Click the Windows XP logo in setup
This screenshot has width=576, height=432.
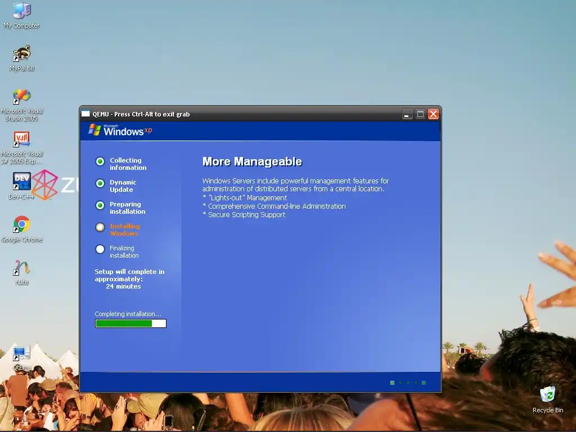point(120,130)
